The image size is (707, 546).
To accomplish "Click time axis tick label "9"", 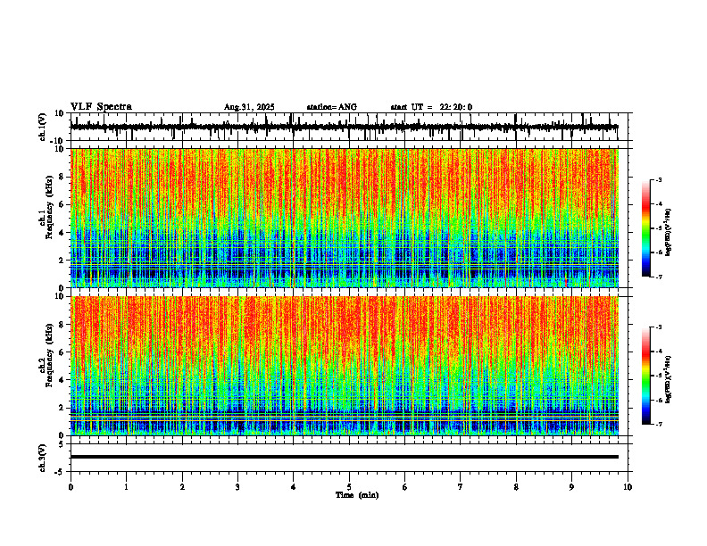I will click(x=571, y=487).
